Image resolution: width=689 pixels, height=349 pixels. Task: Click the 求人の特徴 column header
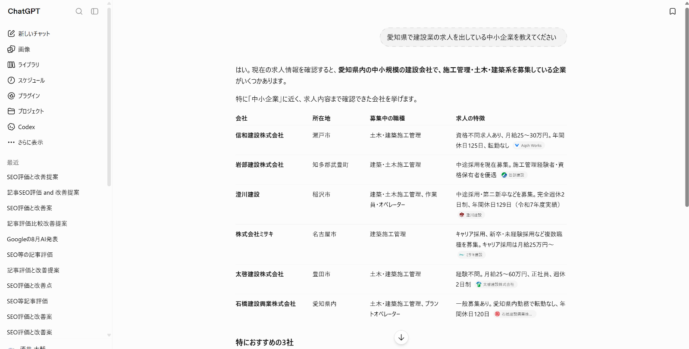(x=470, y=118)
